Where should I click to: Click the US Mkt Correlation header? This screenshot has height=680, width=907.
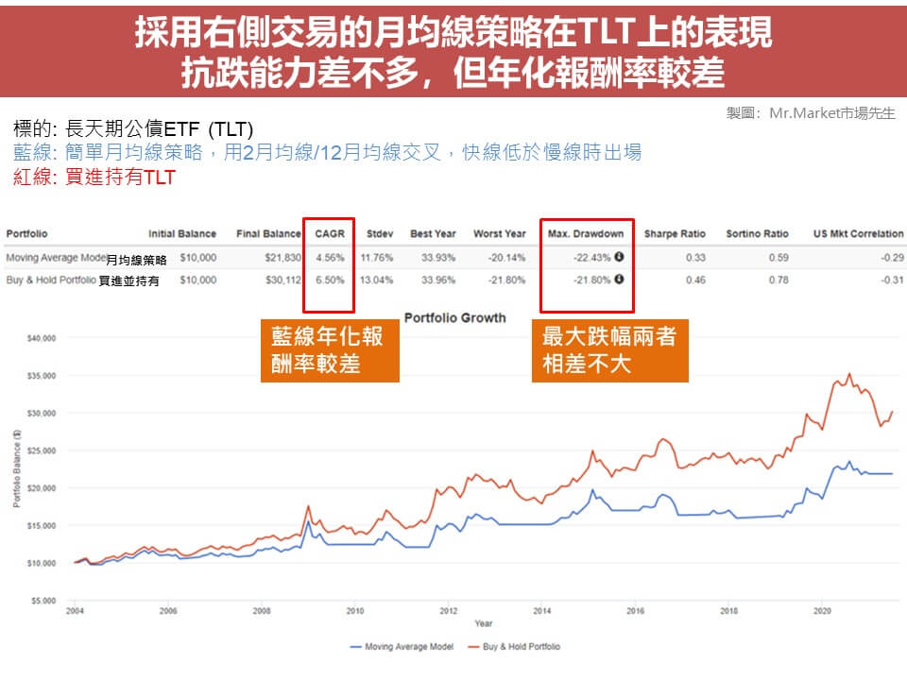pos(858,233)
